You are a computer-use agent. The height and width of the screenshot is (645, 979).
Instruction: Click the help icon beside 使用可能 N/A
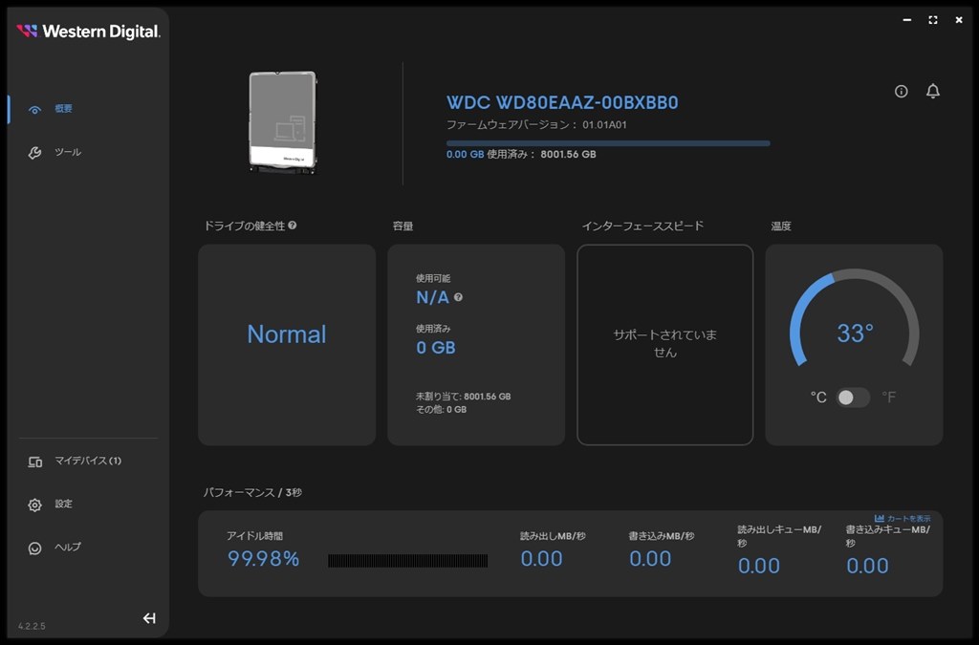pos(459,297)
